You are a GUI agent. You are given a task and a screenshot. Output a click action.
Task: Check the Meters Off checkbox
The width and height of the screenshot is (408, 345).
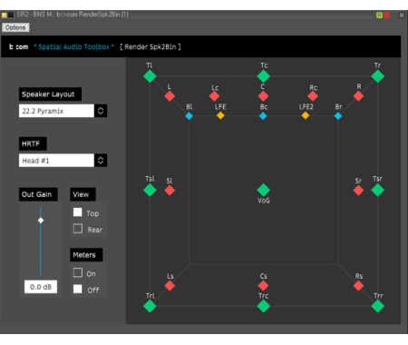pos(78,289)
